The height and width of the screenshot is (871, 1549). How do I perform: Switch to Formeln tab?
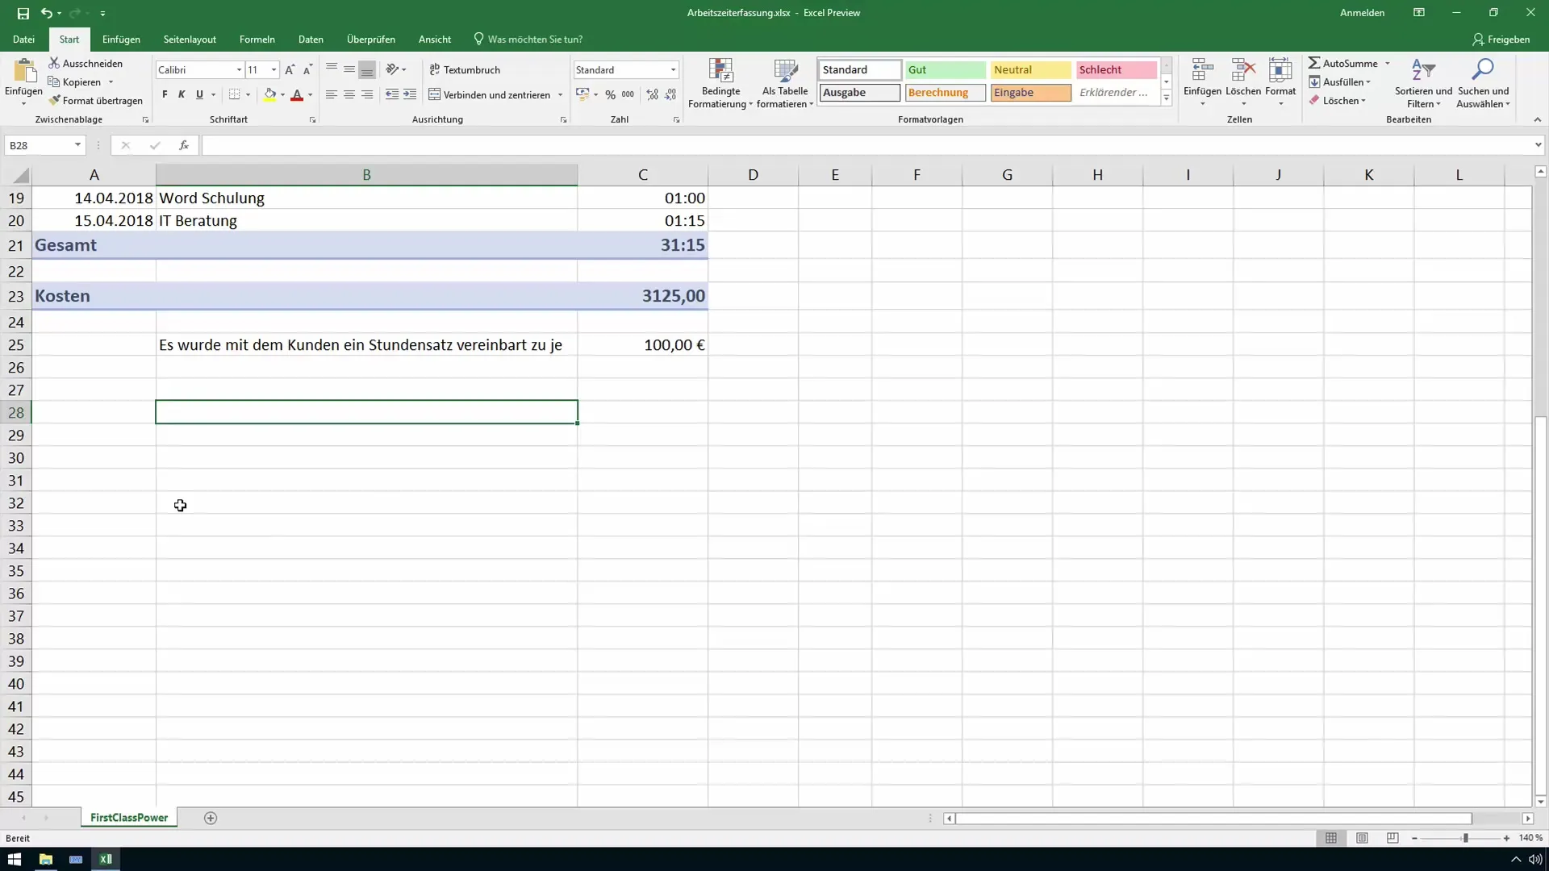[257, 39]
